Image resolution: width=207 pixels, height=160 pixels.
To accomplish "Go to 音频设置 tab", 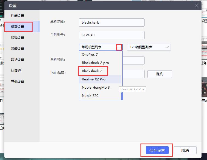I will coord(22,49).
